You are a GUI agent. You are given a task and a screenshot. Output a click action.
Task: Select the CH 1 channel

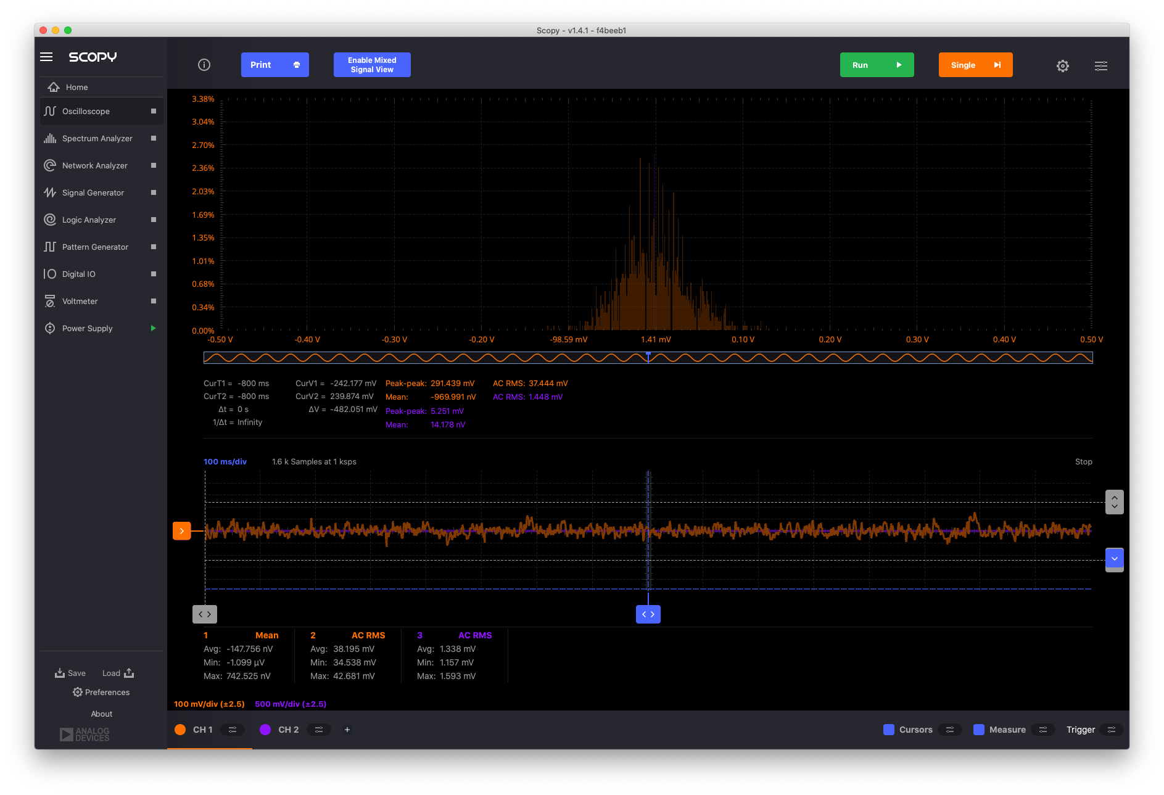pos(202,730)
